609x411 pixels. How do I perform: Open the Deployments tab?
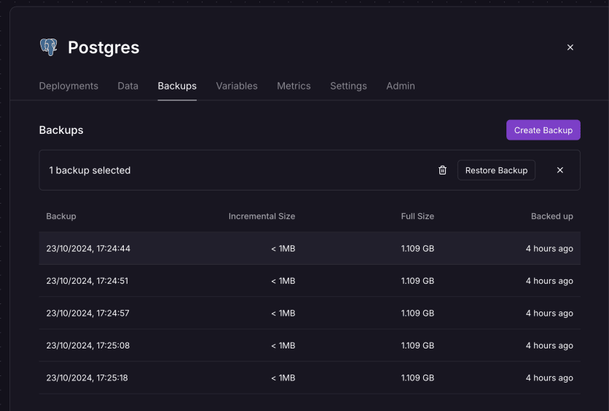click(x=68, y=86)
